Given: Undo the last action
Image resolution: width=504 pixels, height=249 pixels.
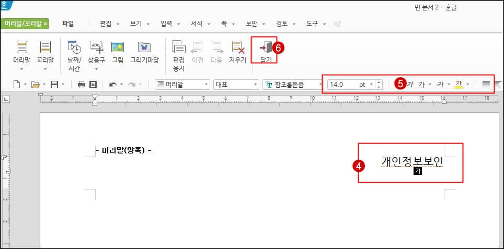Looking at the screenshot, I should tap(113, 85).
